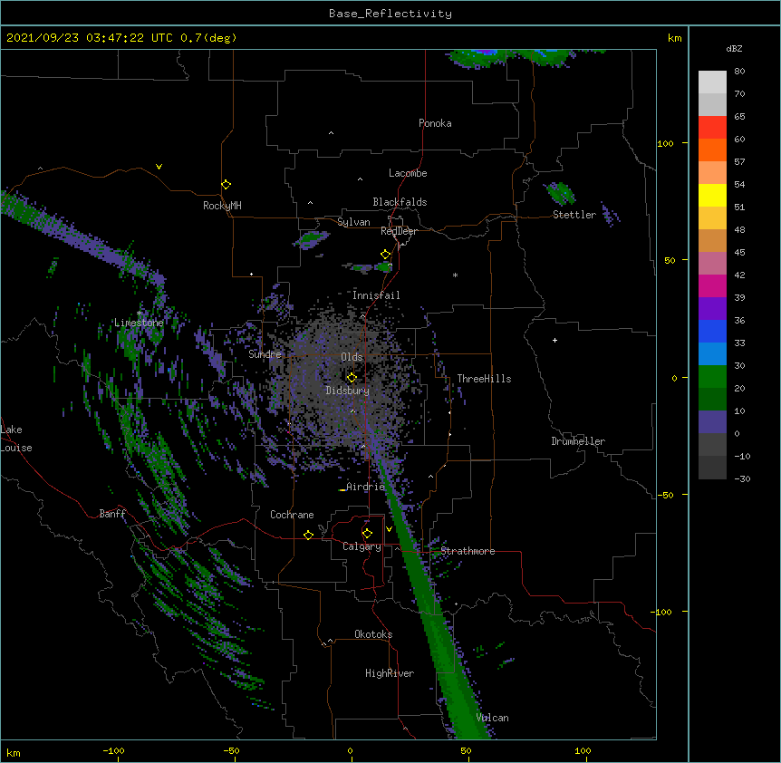Click the Drumheller label

pyautogui.click(x=578, y=441)
